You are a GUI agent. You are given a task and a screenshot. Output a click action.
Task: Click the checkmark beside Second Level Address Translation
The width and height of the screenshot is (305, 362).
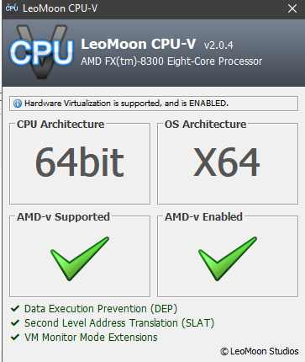click(15, 323)
